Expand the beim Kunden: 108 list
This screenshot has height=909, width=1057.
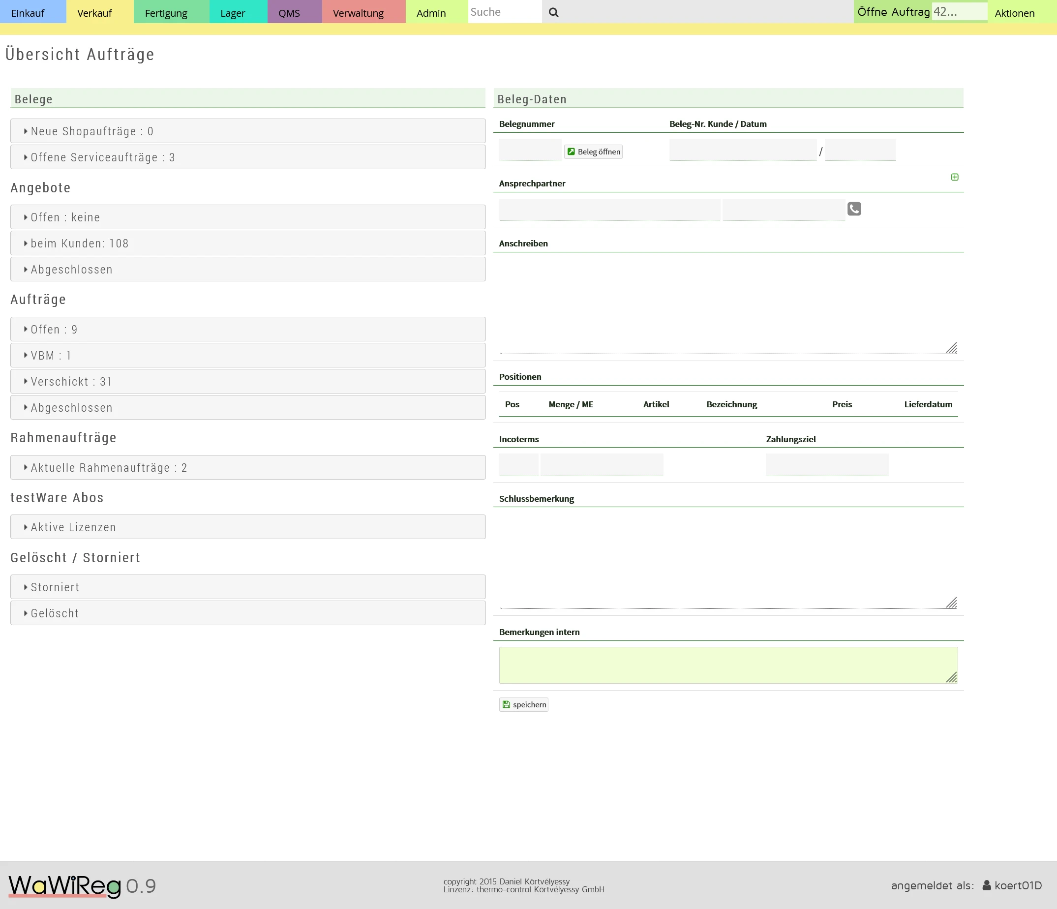coord(248,243)
